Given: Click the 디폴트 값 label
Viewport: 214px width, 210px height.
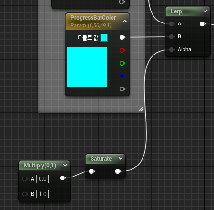Looking at the screenshot, I should click(x=88, y=38).
